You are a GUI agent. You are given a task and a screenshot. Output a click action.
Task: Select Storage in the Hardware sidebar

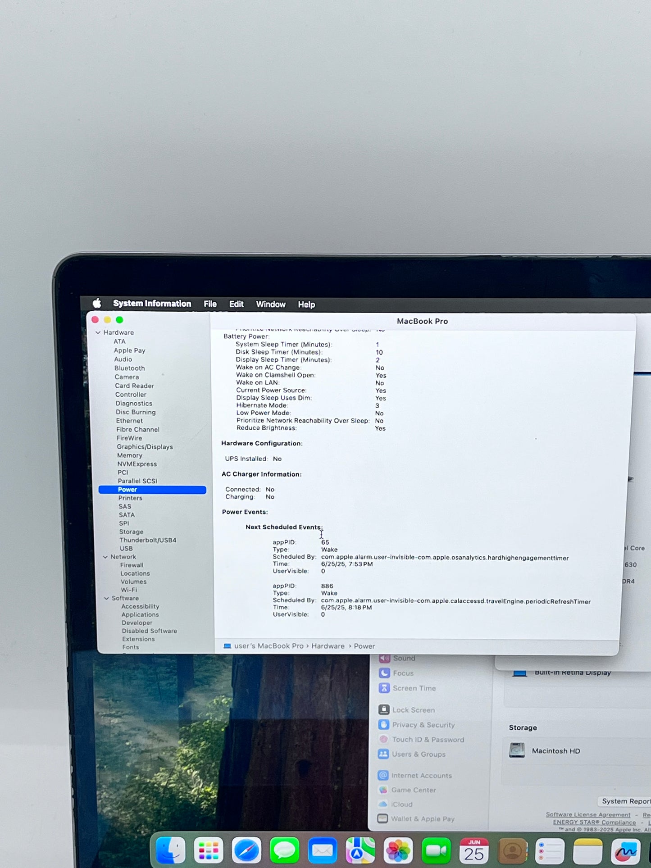pos(131,532)
